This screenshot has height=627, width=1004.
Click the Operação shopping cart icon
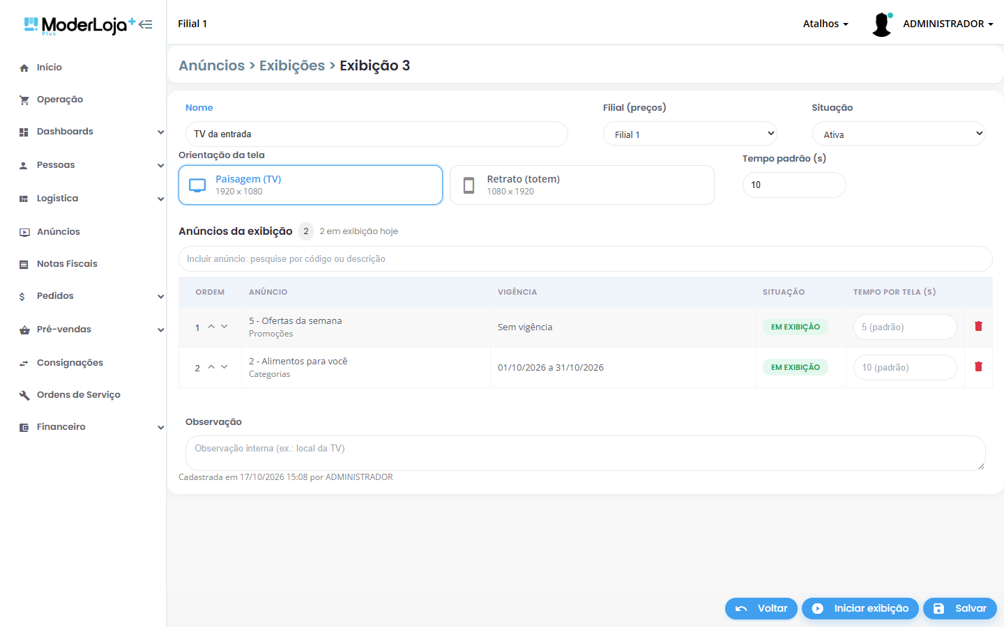[24, 100]
